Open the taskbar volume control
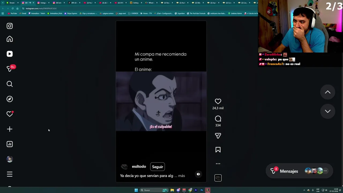The width and height of the screenshot is (343, 193). pyautogui.click(x=326, y=190)
